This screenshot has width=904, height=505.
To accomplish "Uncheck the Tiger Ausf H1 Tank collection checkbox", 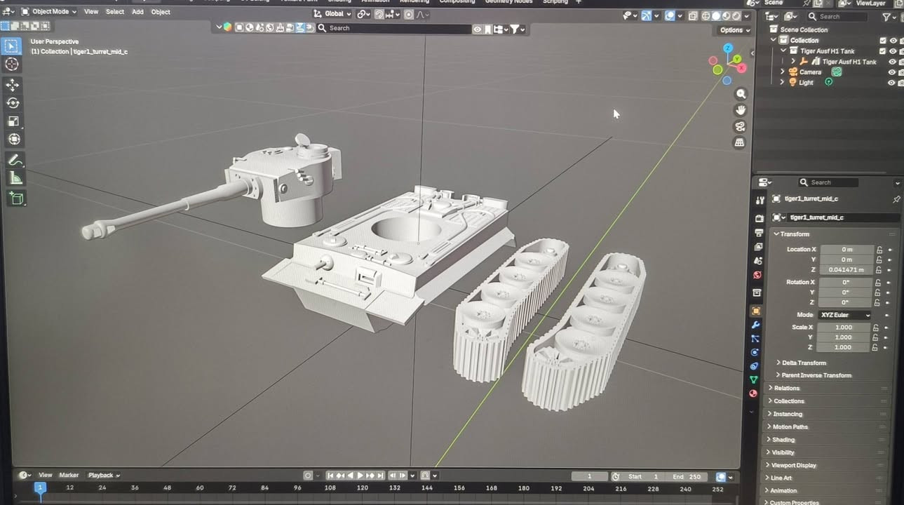I will [x=882, y=50].
